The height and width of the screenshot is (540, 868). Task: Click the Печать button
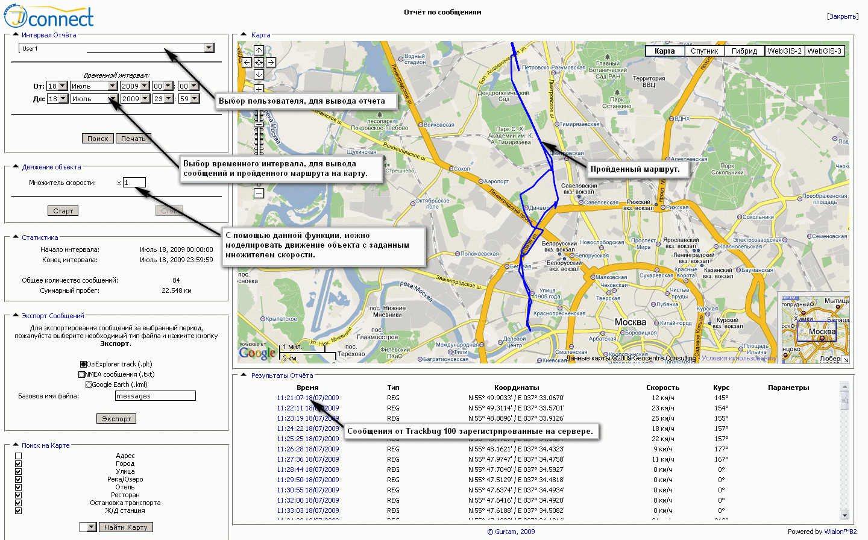tap(133, 139)
